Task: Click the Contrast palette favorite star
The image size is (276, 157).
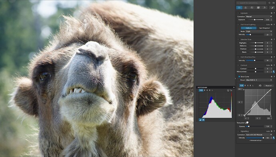Action: 272,65
